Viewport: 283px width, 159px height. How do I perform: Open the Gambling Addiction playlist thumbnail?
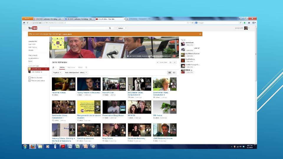[x=89, y=130]
